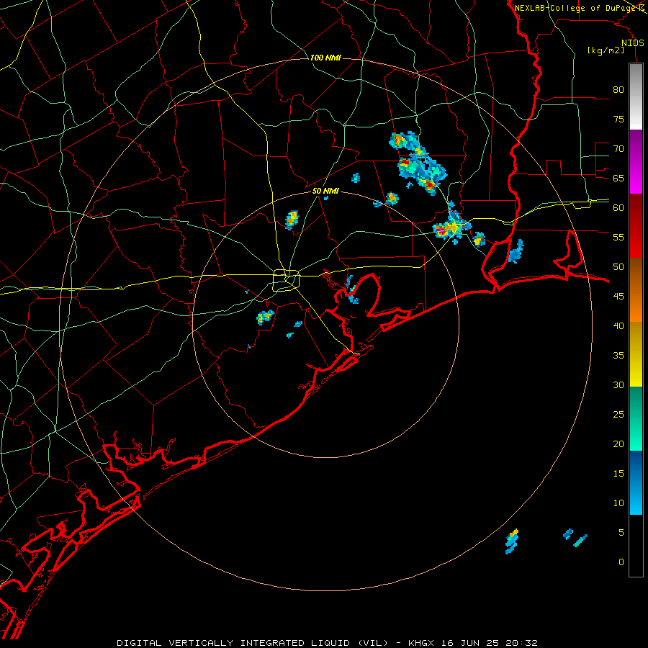Screen dimensions: 648x648
Task: Select the 20 value on the color scale
Action: coord(618,444)
